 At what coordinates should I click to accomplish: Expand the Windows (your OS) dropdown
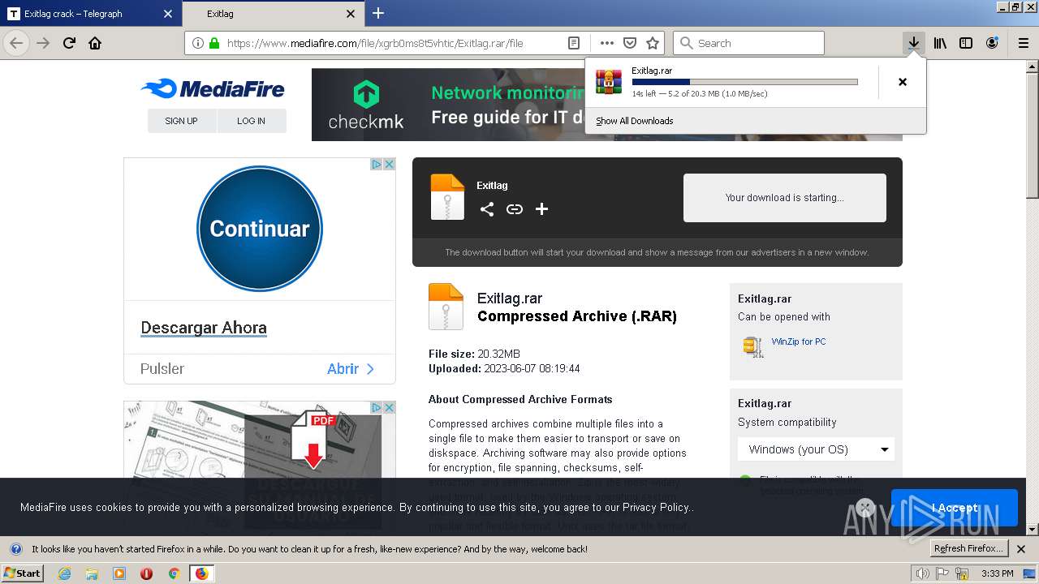[x=816, y=449]
